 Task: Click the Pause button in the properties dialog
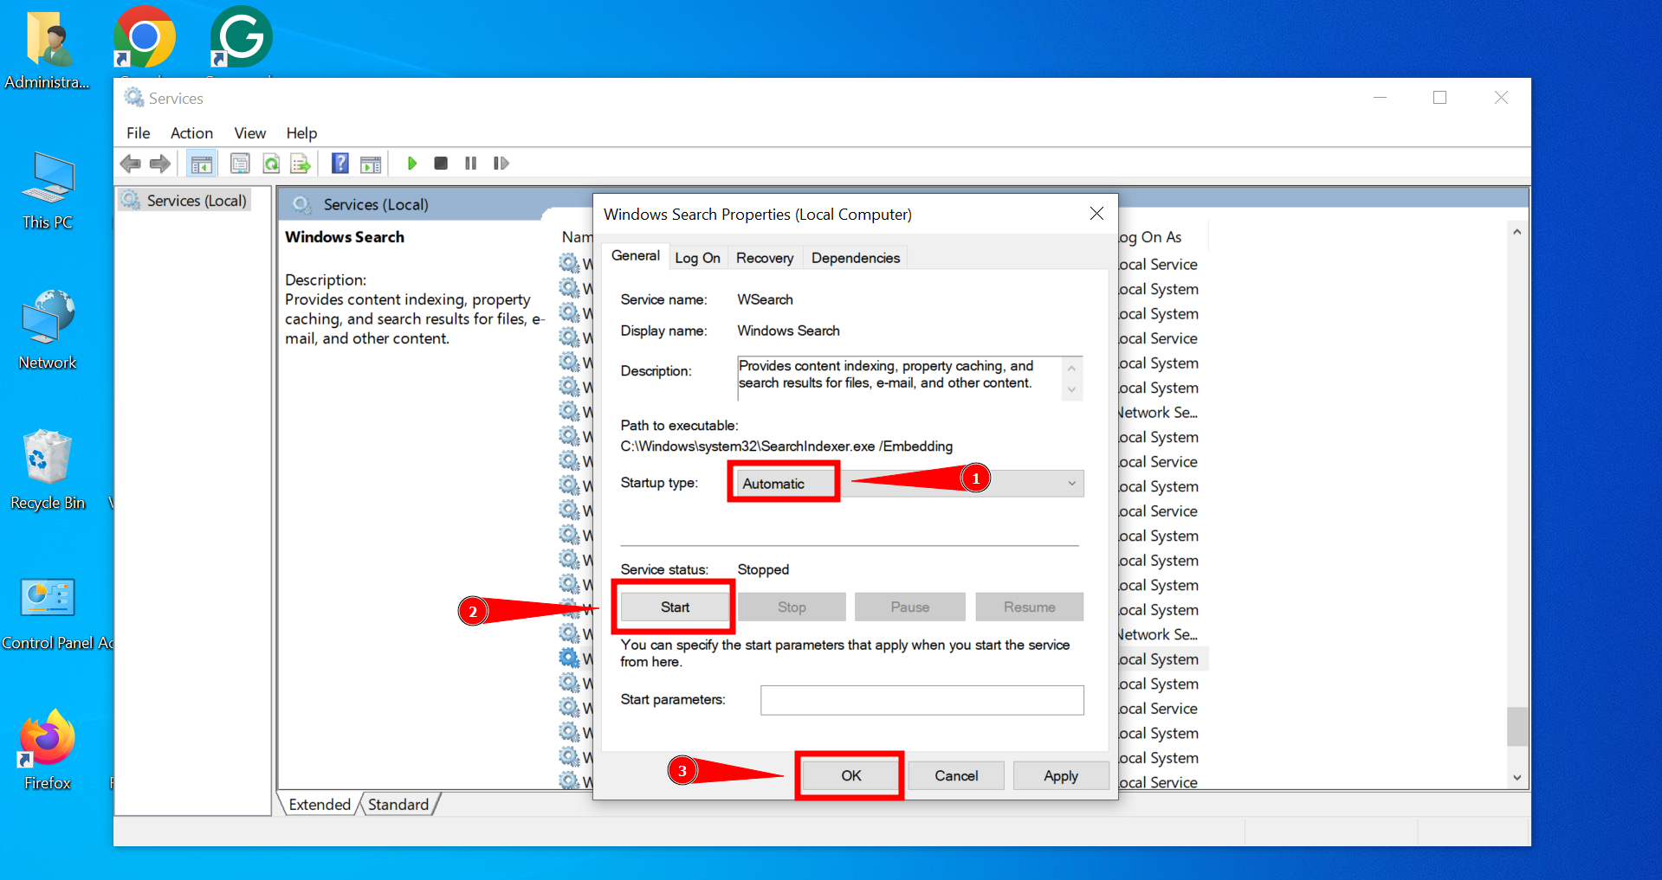[909, 607]
